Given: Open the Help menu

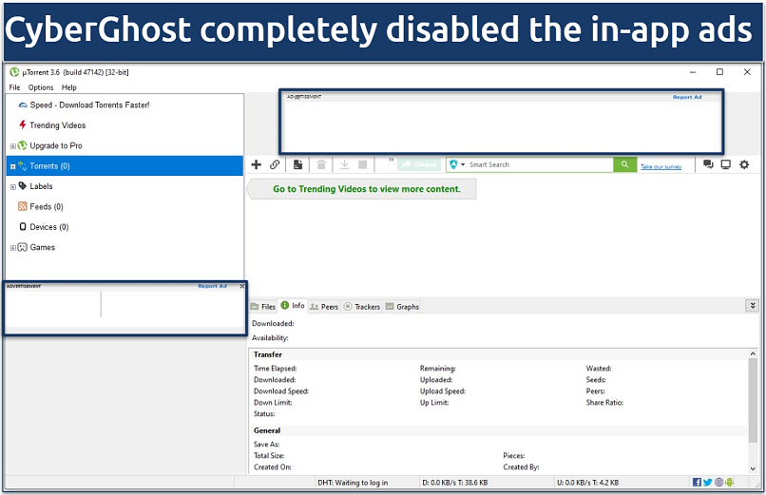Looking at the screenshot, I should [68, 87].
